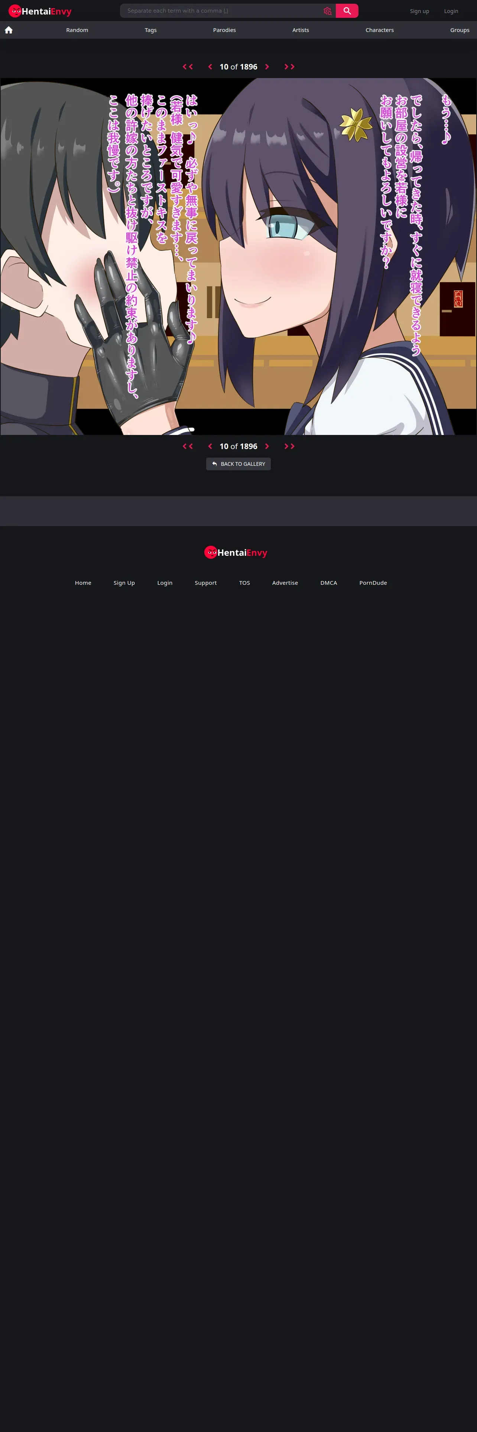Open the footer Support link
Image resolution: width=477 pixels, height=1432 pixels.
[205, 583]
